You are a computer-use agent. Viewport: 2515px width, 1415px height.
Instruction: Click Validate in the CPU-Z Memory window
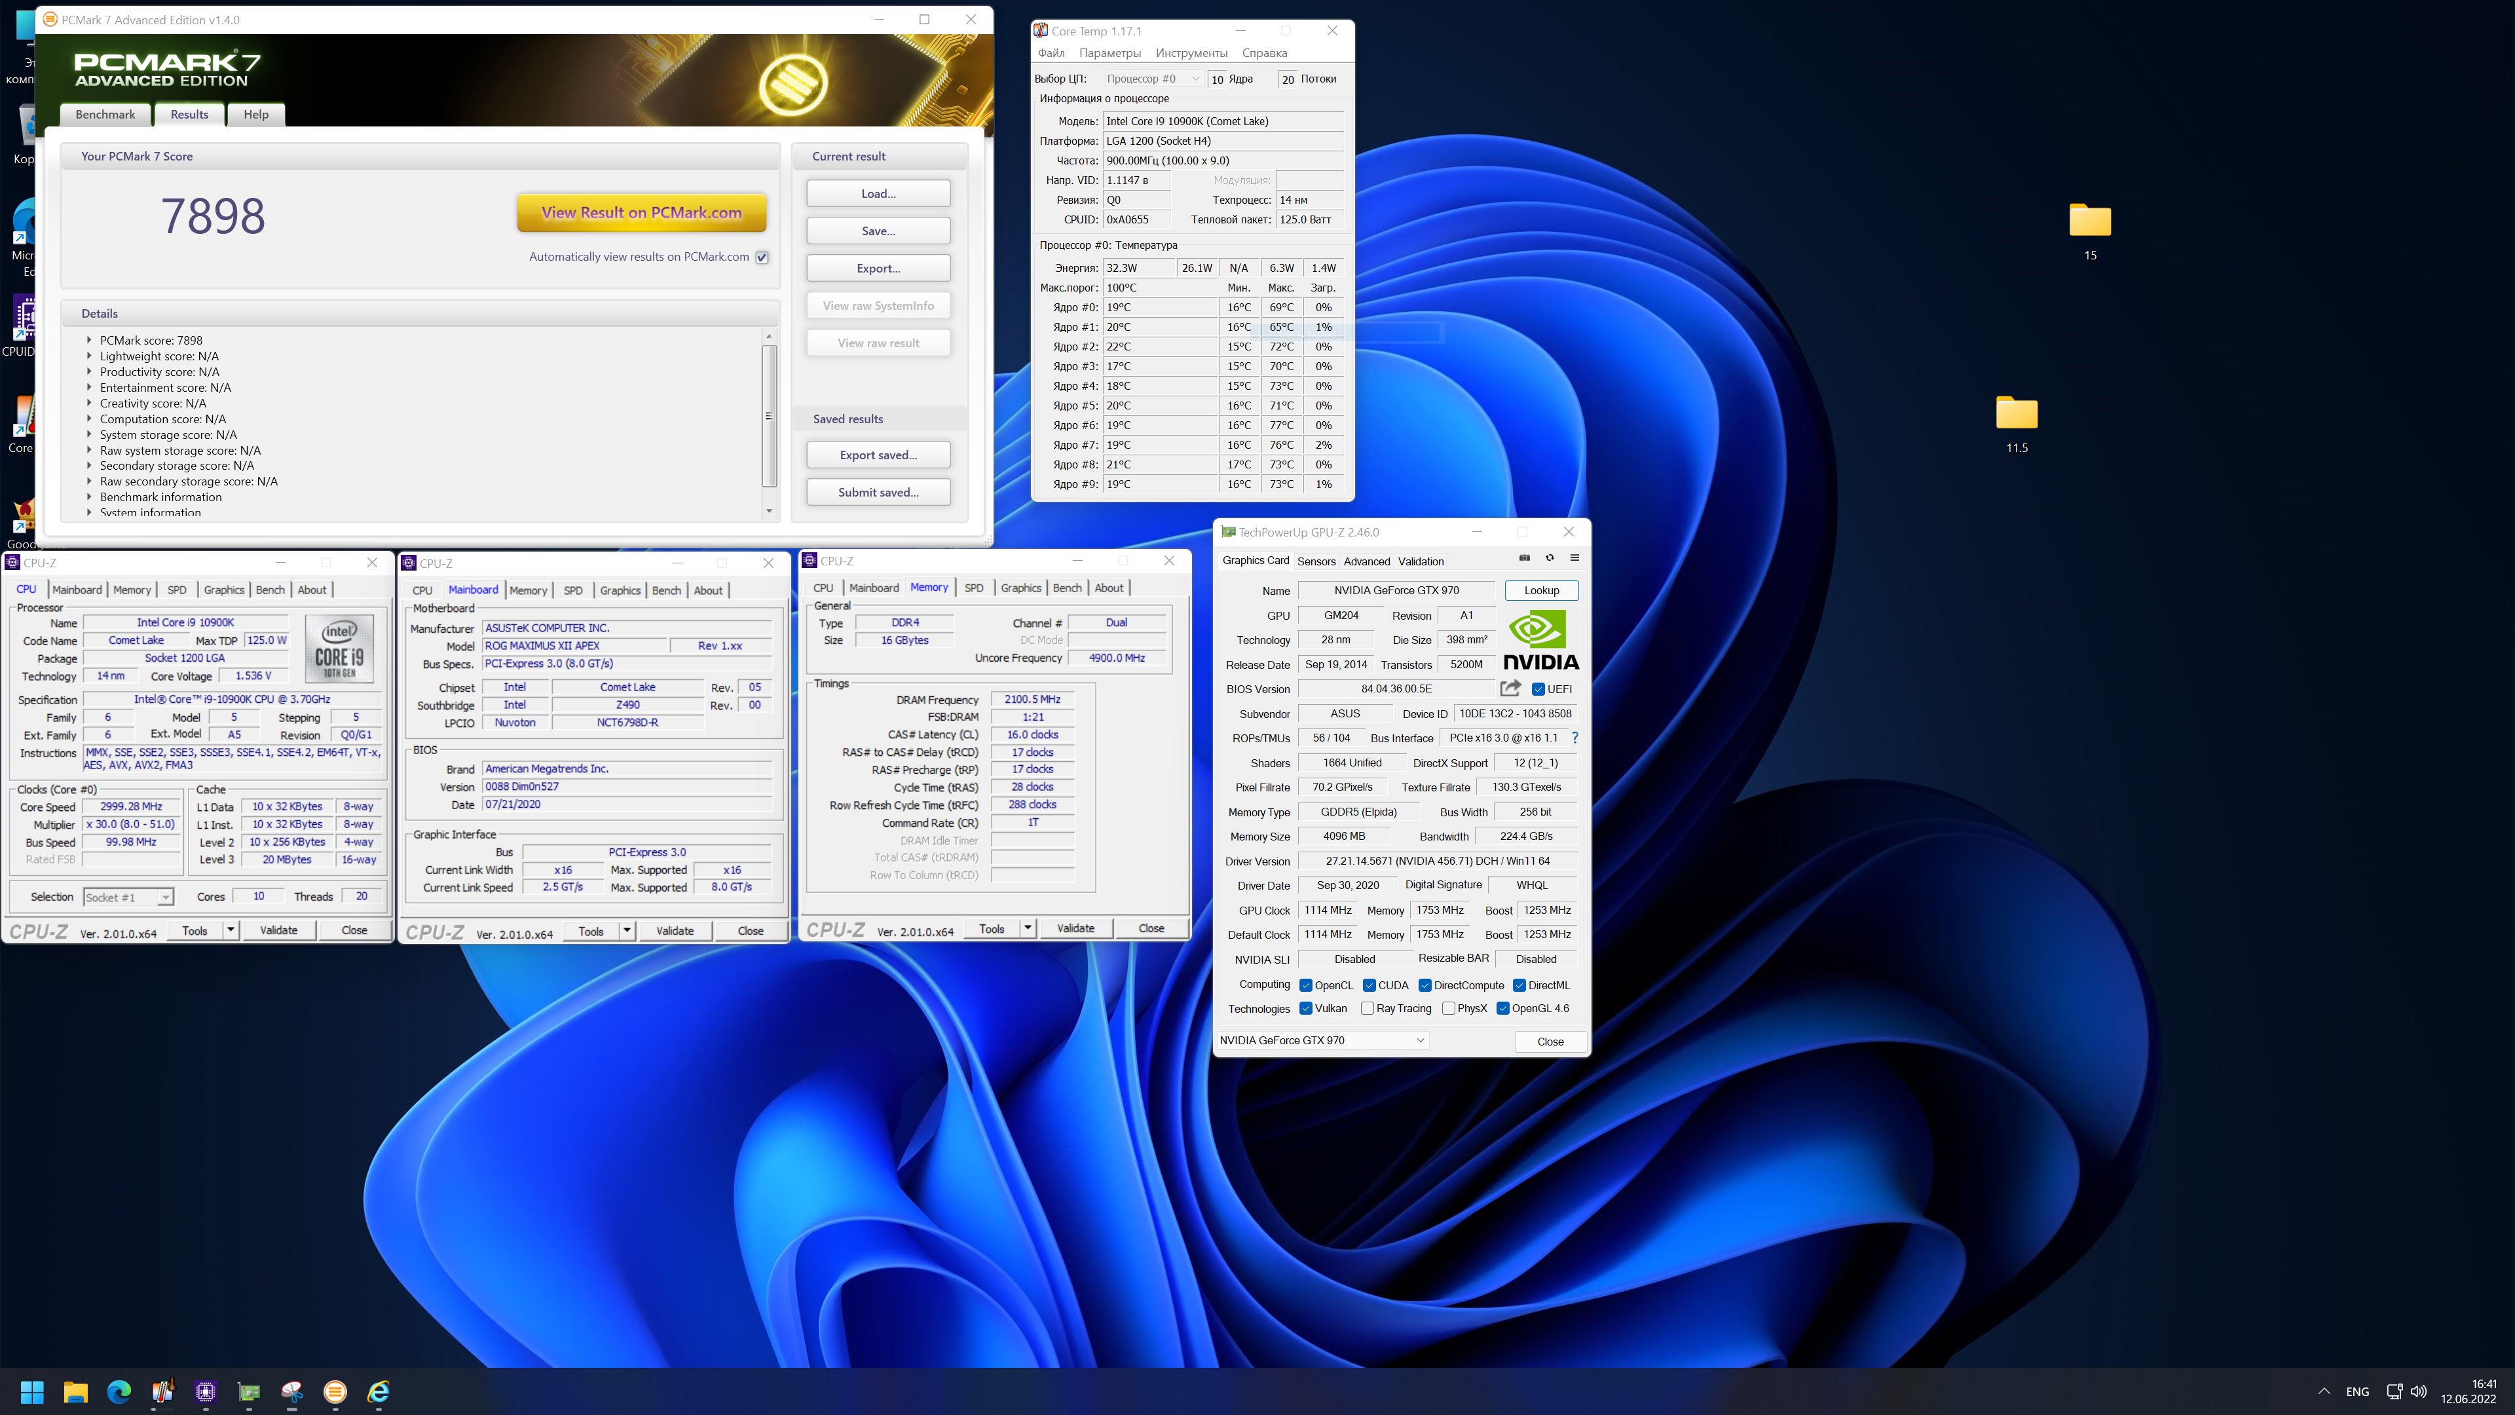tap(1075, 929)
